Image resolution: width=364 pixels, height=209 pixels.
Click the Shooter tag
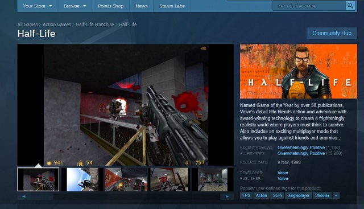tap(322, 195)
